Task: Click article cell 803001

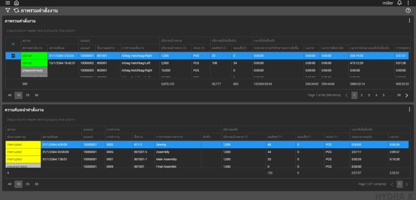Action: click(108, 71)
